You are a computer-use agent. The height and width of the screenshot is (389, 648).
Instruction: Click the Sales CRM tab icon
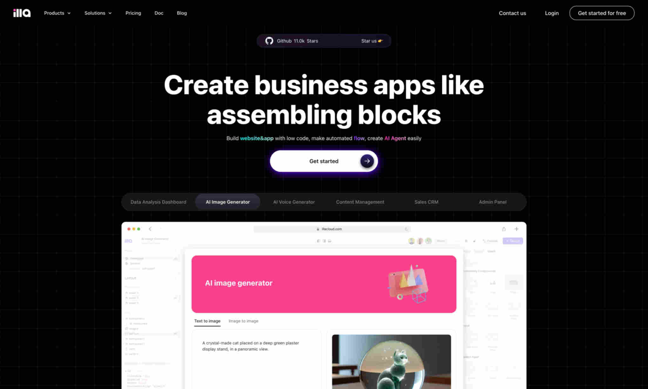tap(426, 202)
